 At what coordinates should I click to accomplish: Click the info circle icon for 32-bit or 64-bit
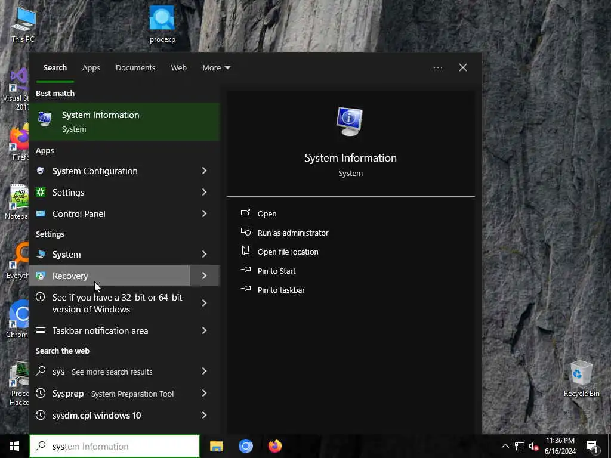[41, 297]
